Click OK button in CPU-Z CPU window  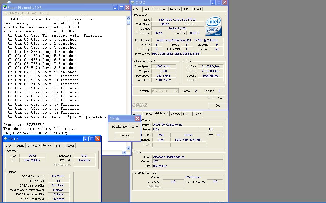point(217,105)
